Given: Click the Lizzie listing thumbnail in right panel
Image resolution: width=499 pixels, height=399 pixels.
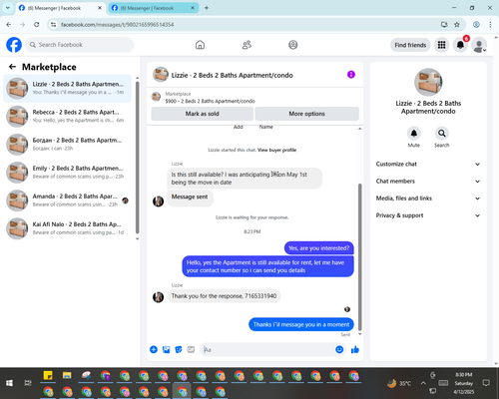Looking at the screenshot, I should pos(428,82).
